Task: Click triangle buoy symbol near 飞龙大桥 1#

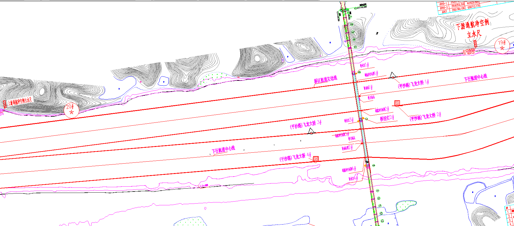Action: [393, 76]
